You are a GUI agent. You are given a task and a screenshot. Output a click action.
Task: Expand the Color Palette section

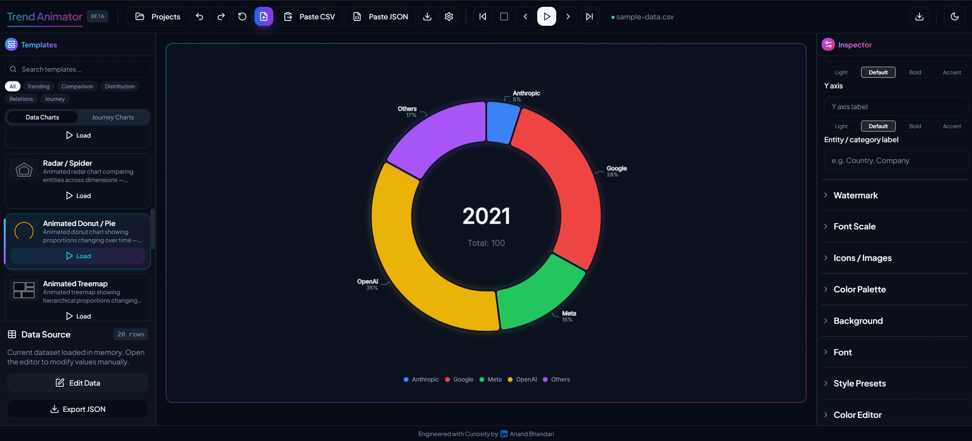coord(859,289)
